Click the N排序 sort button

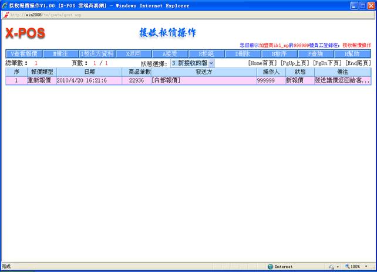[279, 53]
